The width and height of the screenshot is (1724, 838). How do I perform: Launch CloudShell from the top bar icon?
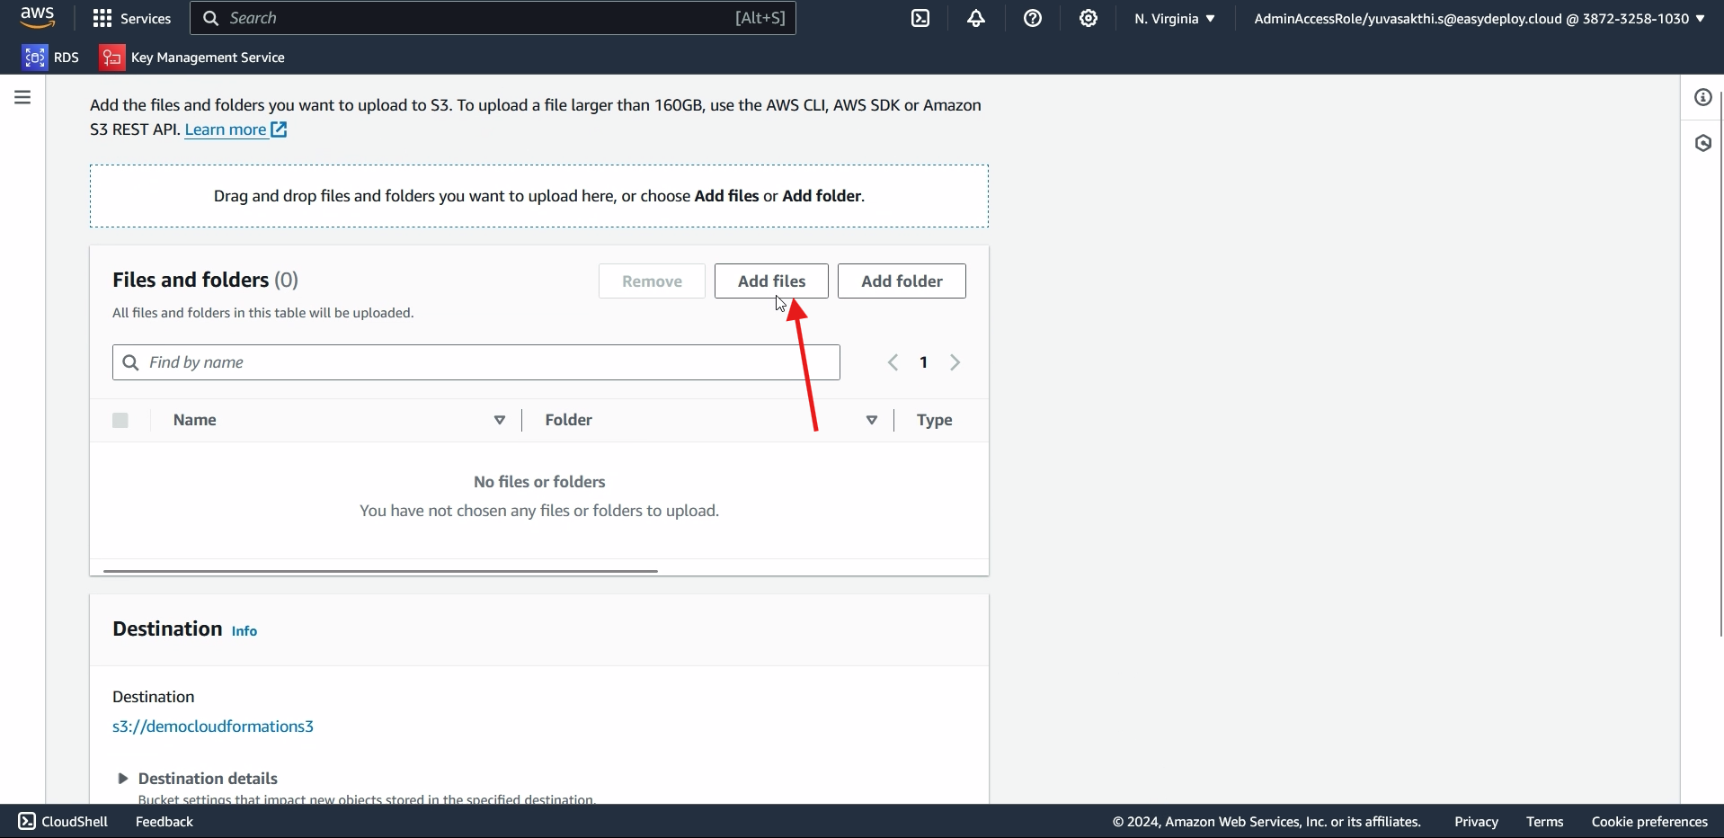click(x=921, y=18)
